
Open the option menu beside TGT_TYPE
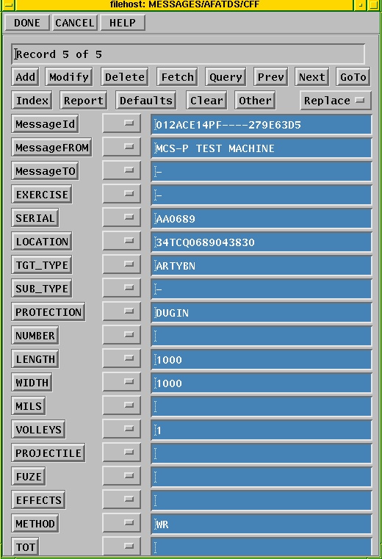[122, 264]
